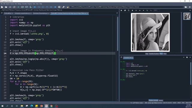Step into function in debugger
Viewport: 192px width, 108px height.
click(x=43, y=7)
